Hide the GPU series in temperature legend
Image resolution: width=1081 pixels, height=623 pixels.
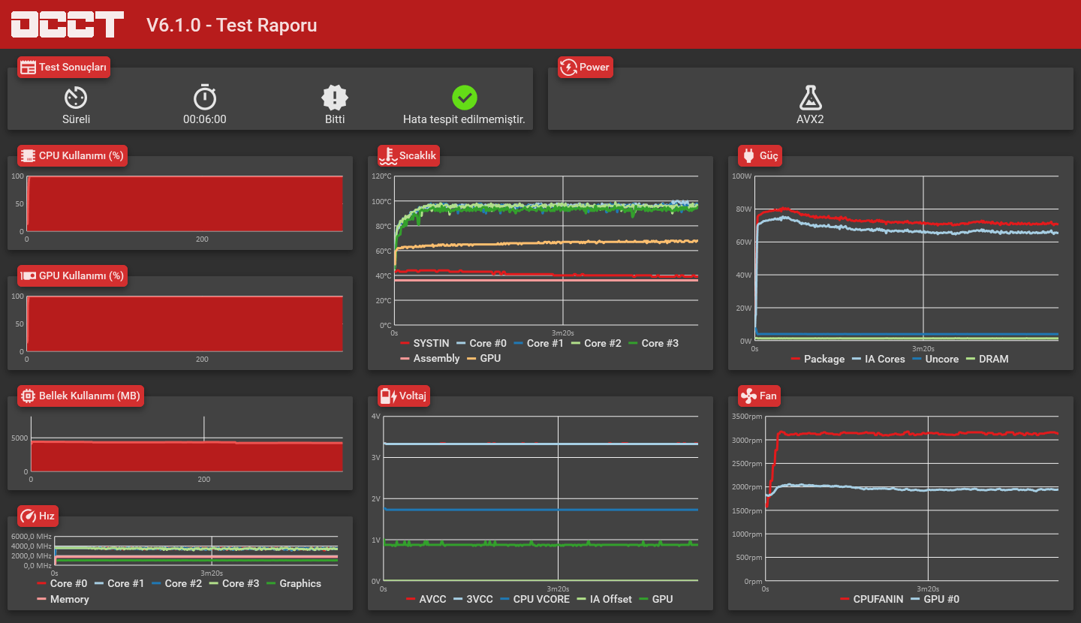point(483,358)
